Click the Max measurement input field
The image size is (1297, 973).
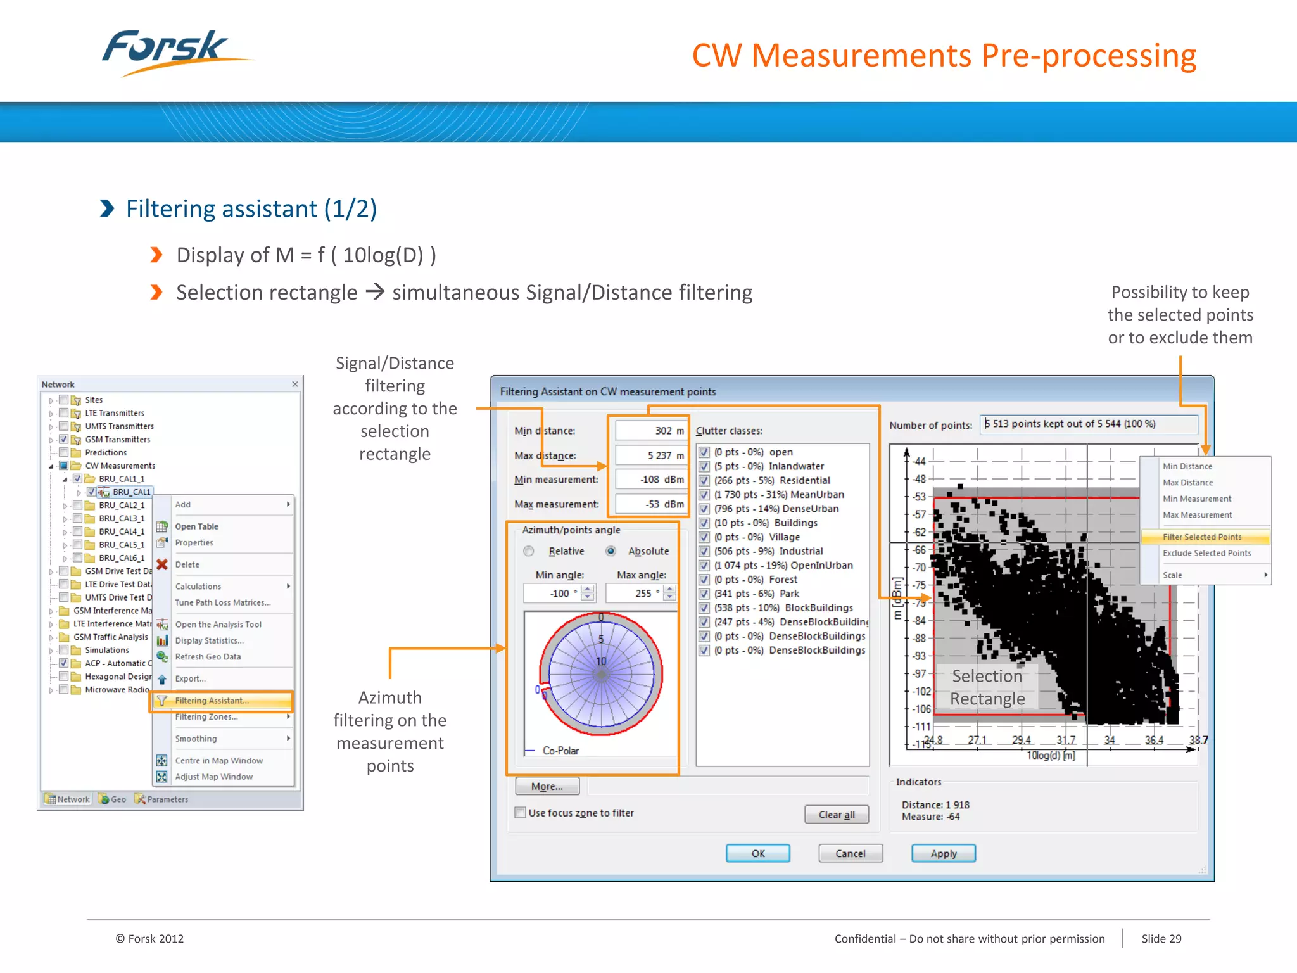651,504
